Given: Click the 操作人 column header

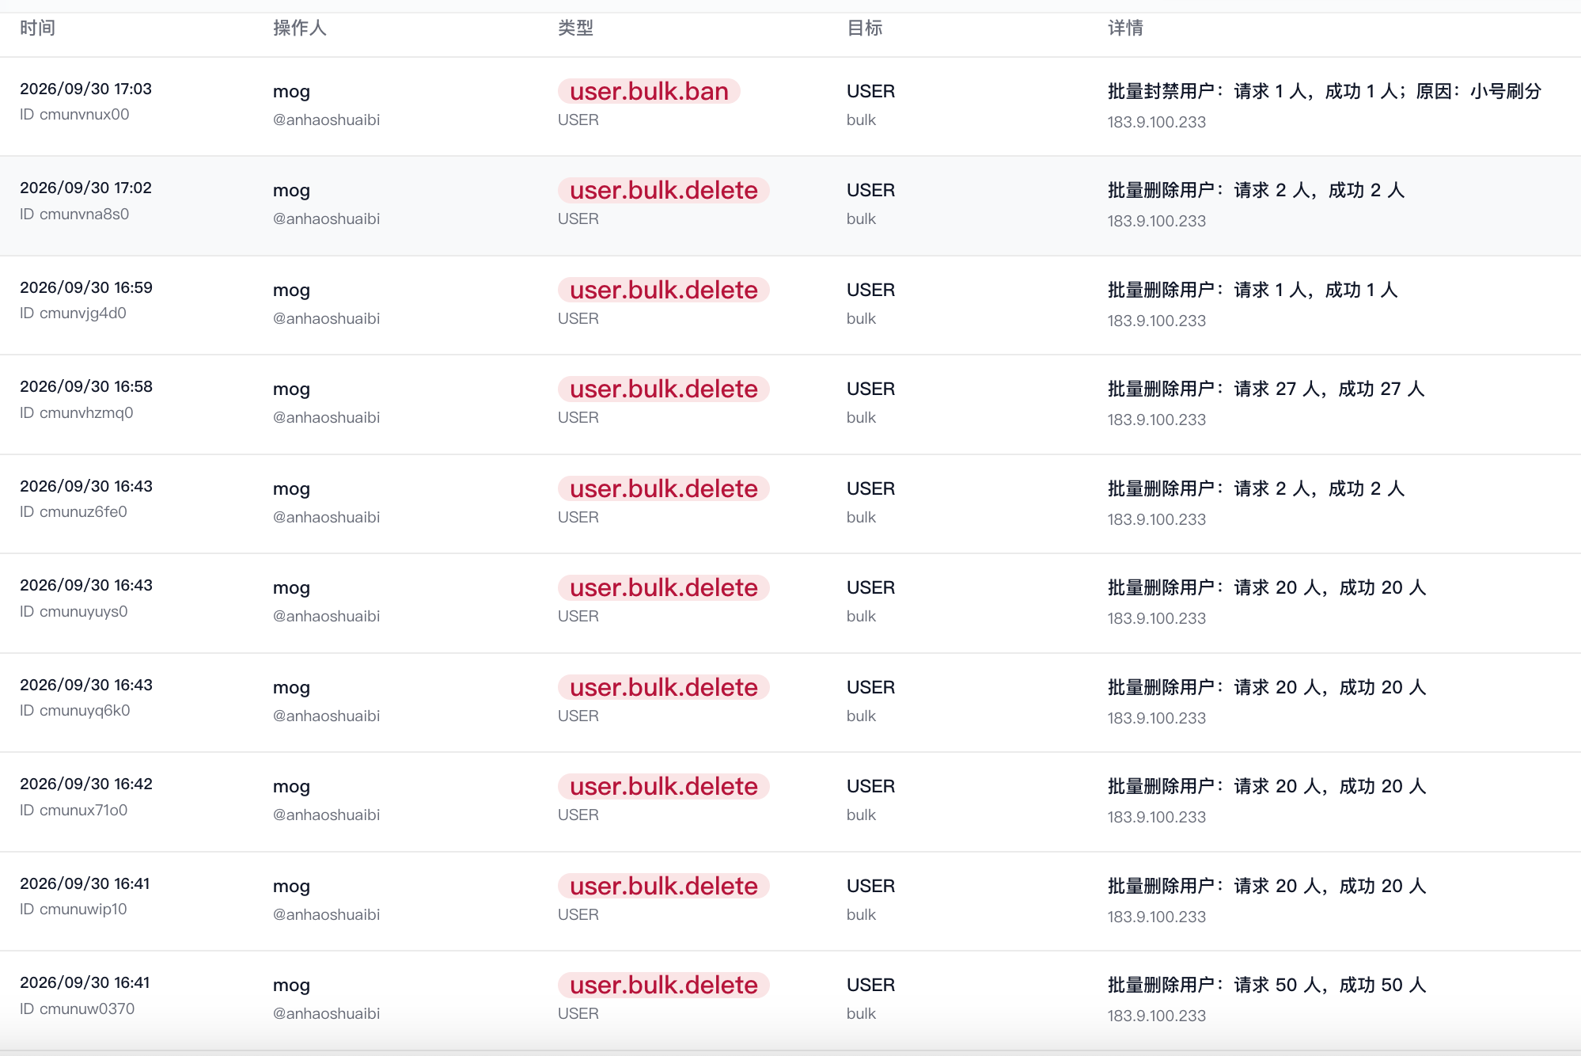Looking at the screenshot, I should click(x=299, y=28).
